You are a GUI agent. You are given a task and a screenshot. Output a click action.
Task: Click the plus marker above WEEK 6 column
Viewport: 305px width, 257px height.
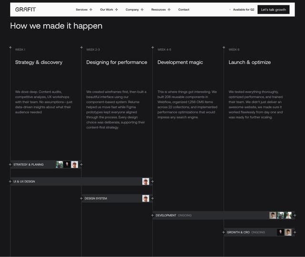pos(224,47)
